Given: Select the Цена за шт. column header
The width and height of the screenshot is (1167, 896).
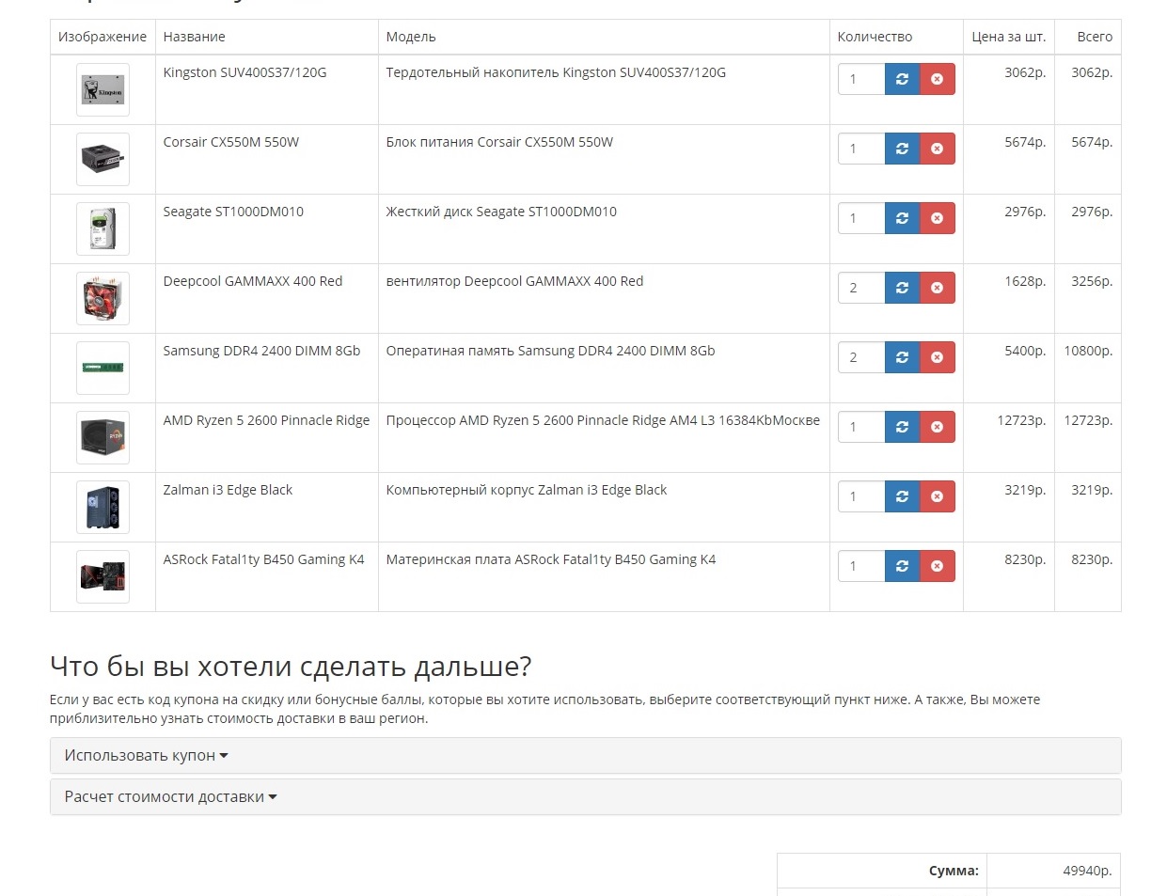Looking at the screenshot, I should 1008,37.
